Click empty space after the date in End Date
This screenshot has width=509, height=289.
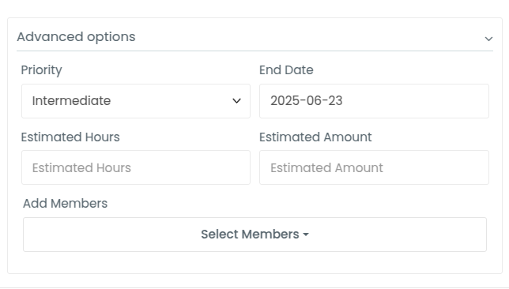coord(416,101)
